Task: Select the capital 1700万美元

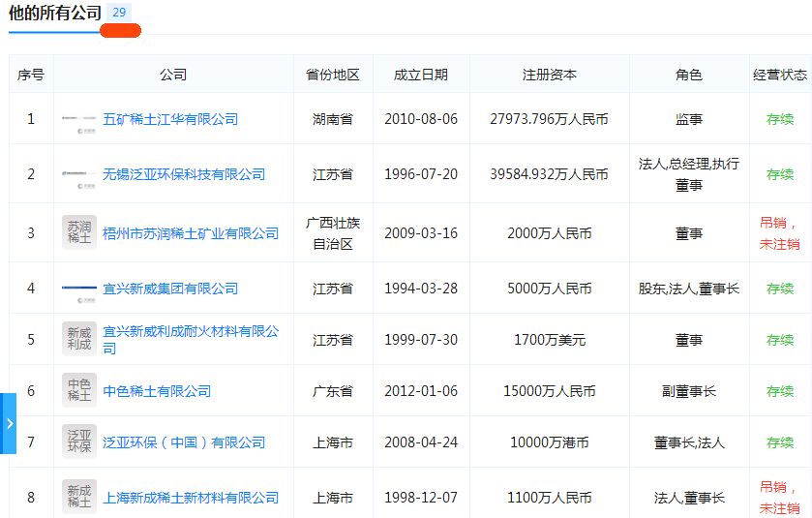Action: coord(550,339)
